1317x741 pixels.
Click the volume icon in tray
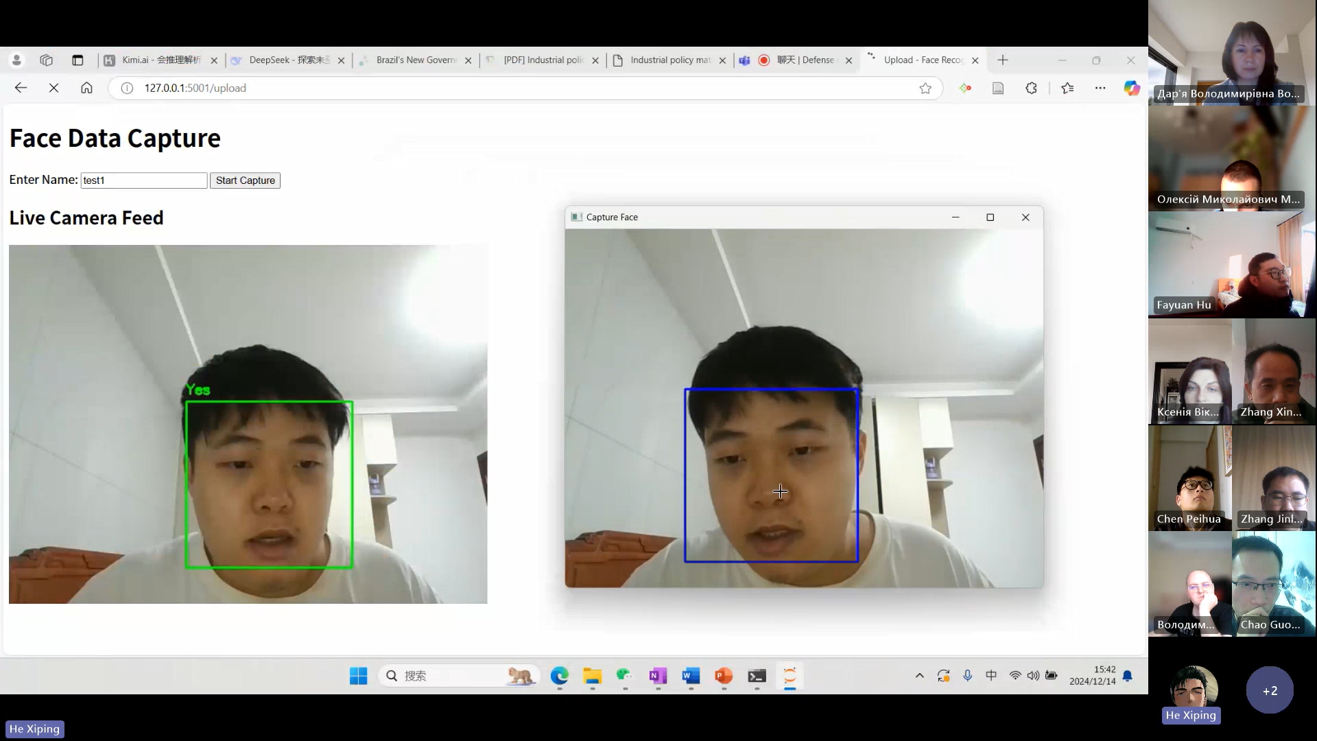1033,676
